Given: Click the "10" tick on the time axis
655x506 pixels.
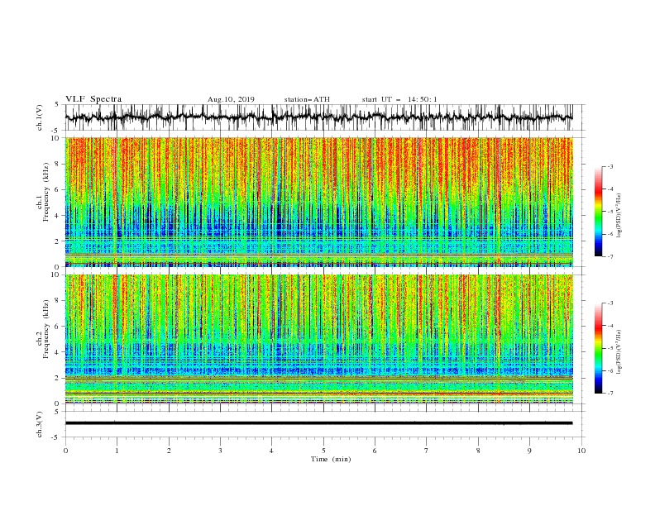Looking at the screenshot, I should pyautogui.click(x=581, y=451).
